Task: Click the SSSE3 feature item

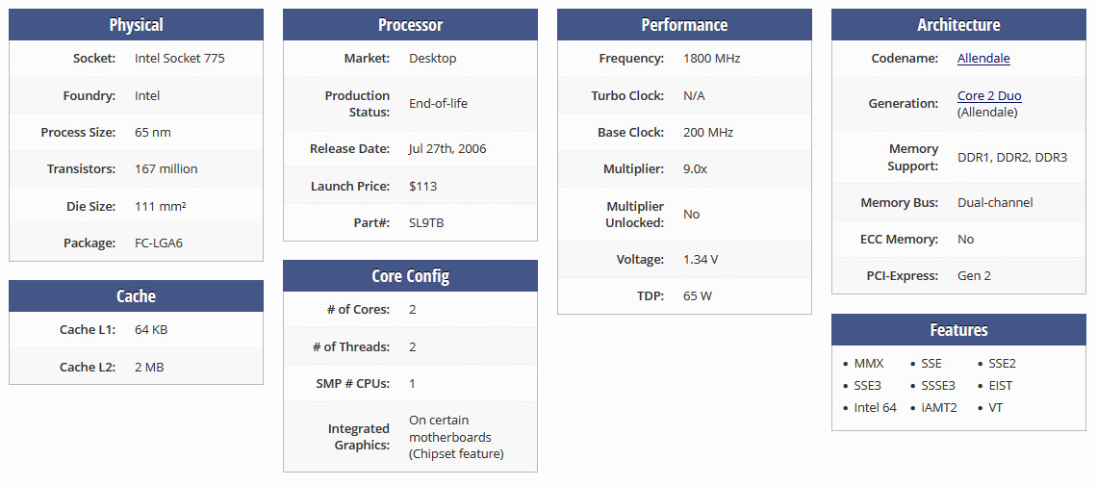Action: [x=938, y=386]
